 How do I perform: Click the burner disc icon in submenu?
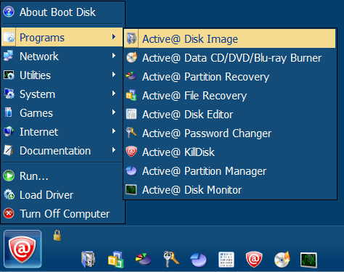pyautogui.click(x=131, y=57)
